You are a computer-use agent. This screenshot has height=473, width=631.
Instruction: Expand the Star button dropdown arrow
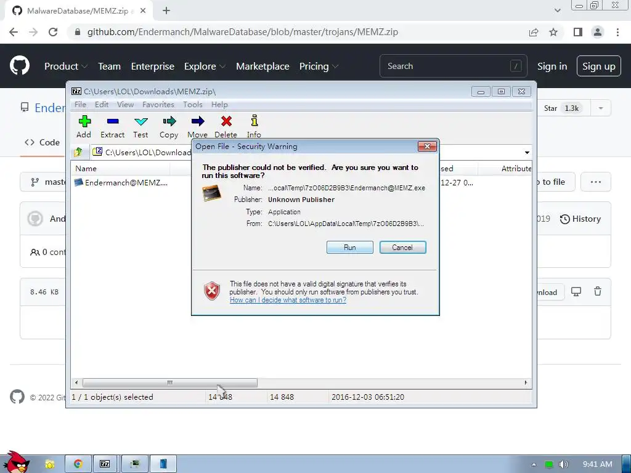[601, 108]
